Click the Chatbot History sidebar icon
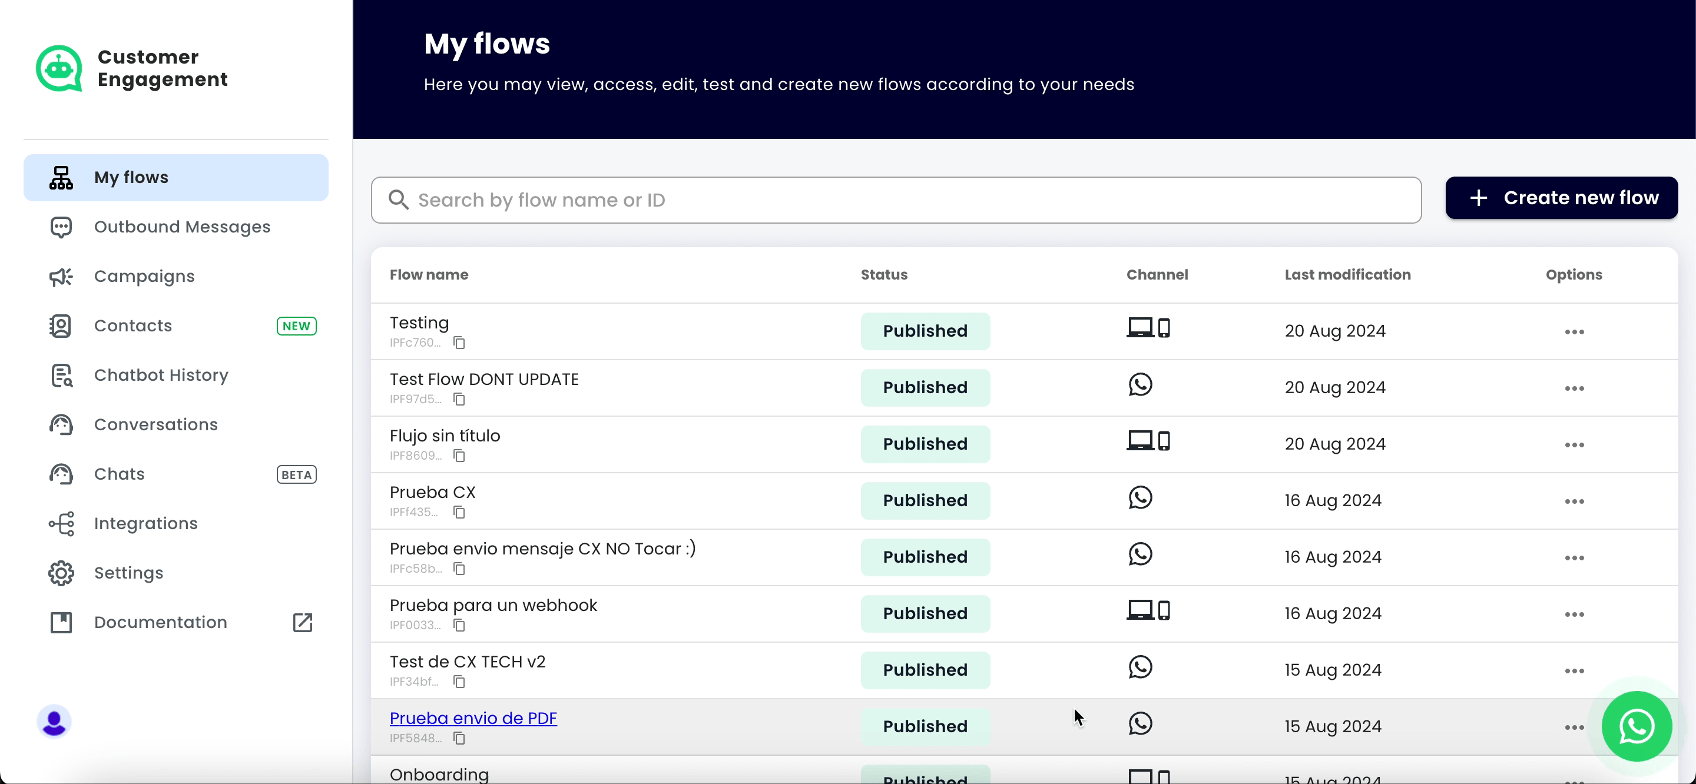The image size is (1696, 784). (61, 374)
